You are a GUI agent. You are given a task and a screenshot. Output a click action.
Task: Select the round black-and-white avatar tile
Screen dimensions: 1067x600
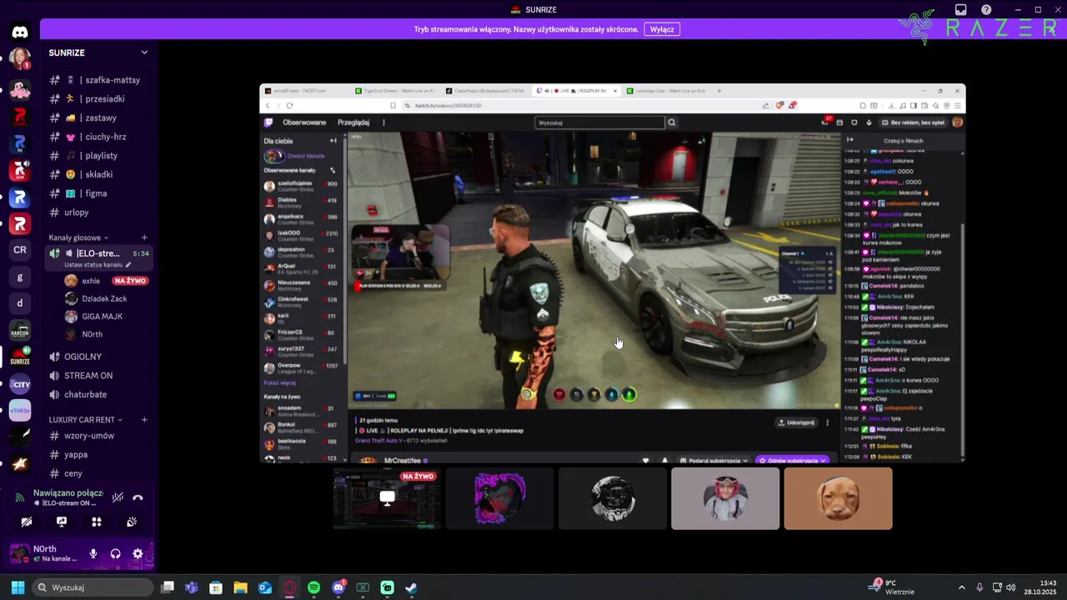(613, 498)
